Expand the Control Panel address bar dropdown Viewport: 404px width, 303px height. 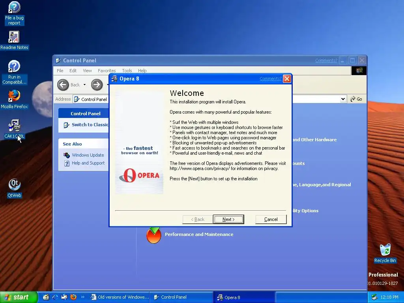[x=343, y=99]
